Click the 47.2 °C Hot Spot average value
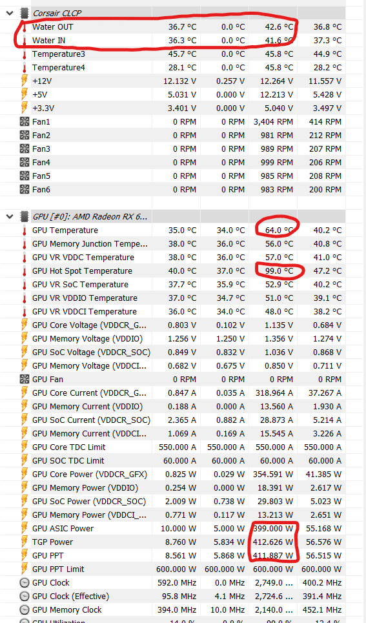Screen dimensions: 366x623 (327, 271)
